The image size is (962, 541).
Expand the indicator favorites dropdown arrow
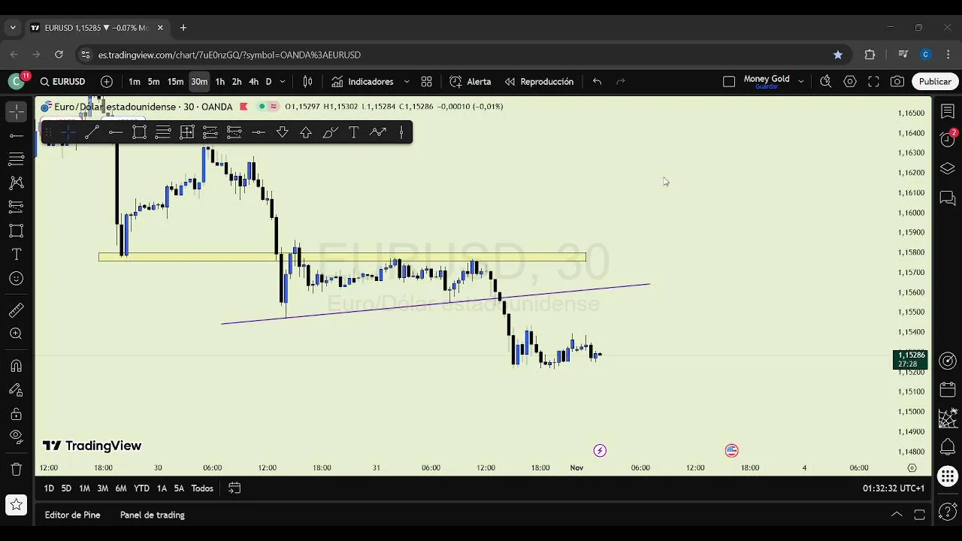(407, 81)
